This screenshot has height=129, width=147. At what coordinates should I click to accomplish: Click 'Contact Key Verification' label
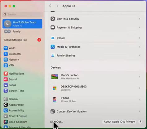pyautogui.click(x=72, y=111)
